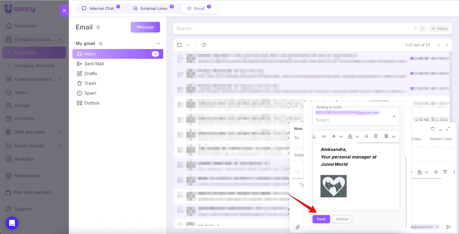This screenshot has width=459, height=234.
Task: Insert link in signature editor toolbar
Action: click(x=324, y=136)
